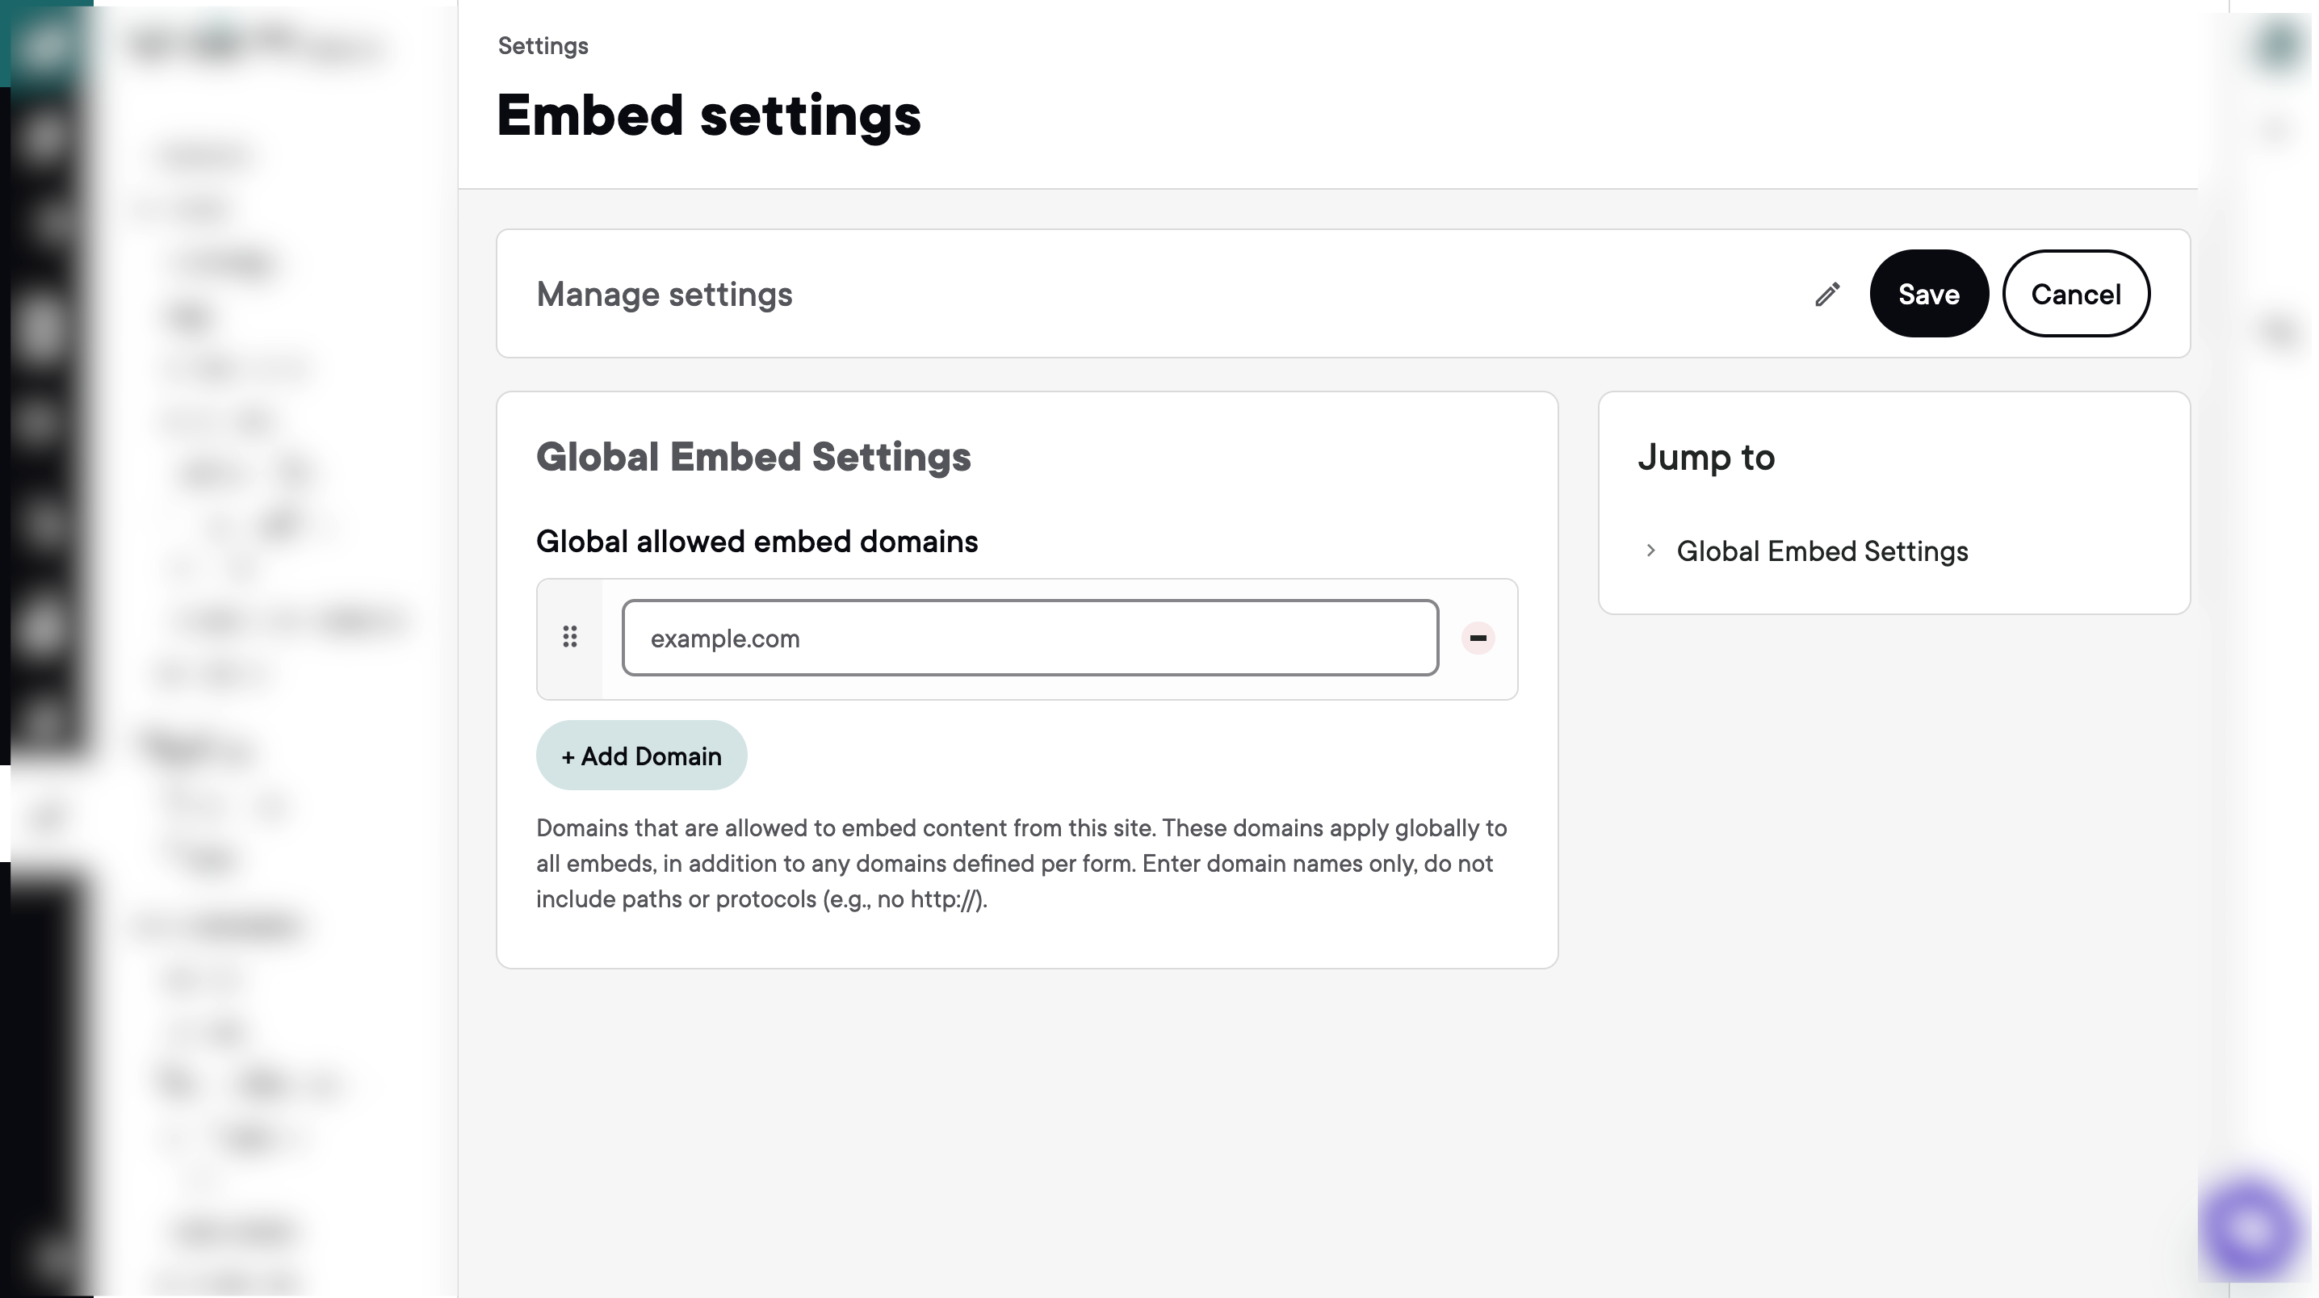This screenshot has height=1298, width=2319.
Task: Click the six-dot drag handle on domain row
Action: pyautogui.click(x=570, y=638)
